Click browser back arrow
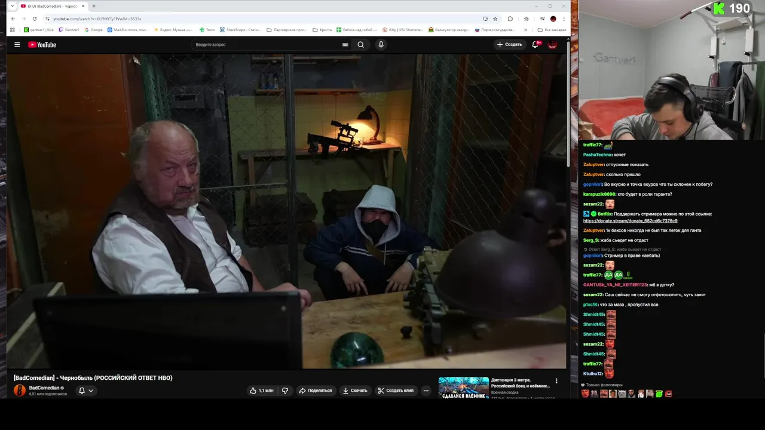Screen dimensions: 765x430 [13, 19]
